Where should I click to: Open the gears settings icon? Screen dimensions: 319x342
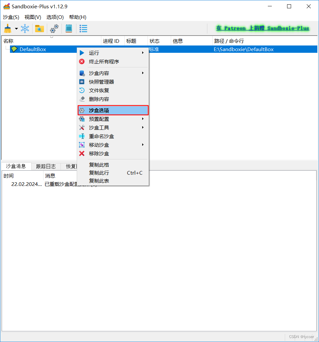[54, 29]
